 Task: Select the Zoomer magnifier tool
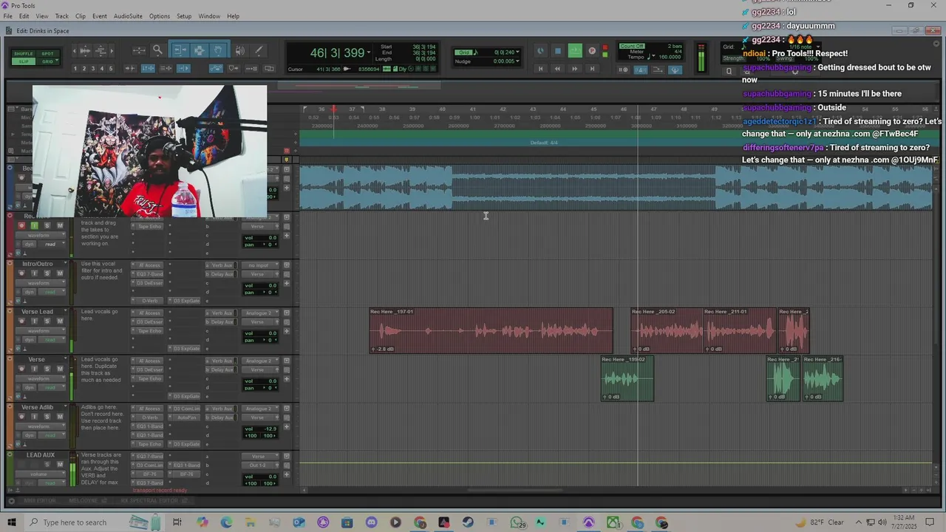coord(157,50)
